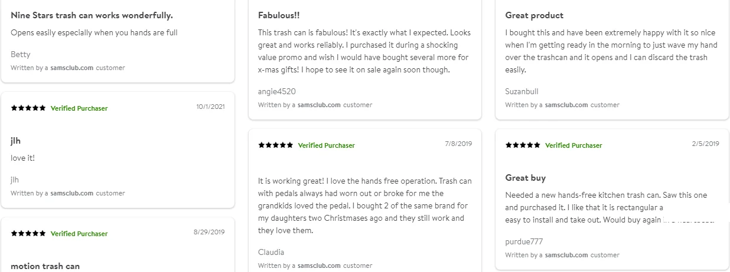Click the star rating on Claudia's review

[275, 145]
